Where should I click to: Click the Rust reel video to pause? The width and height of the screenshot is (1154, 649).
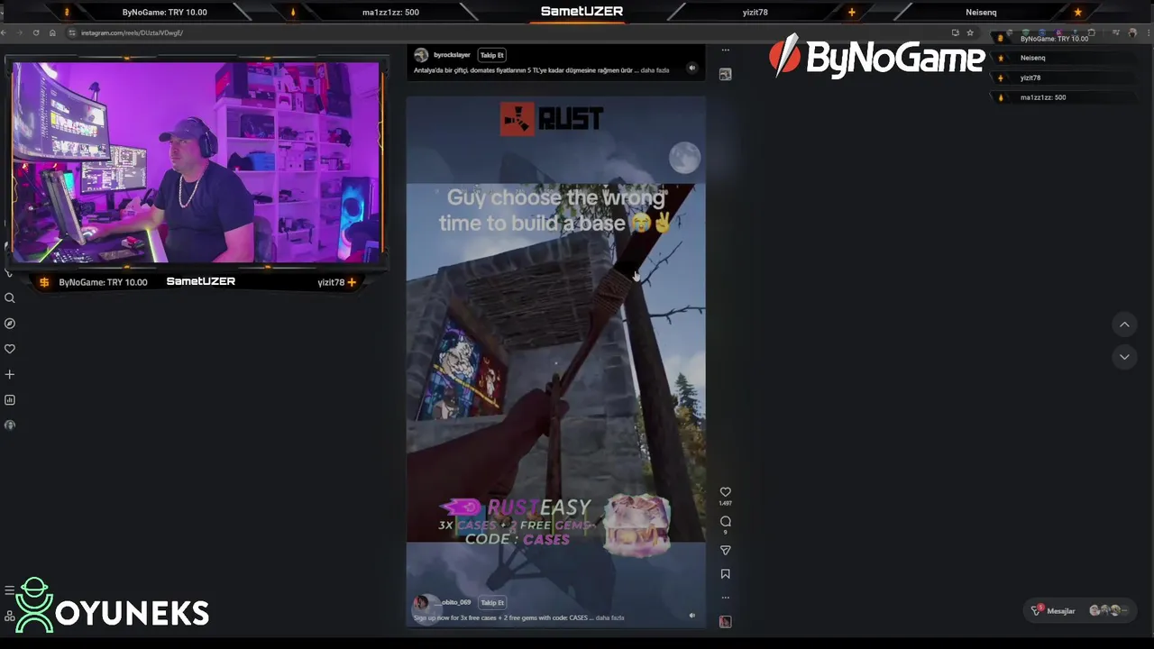click(555, 361)
